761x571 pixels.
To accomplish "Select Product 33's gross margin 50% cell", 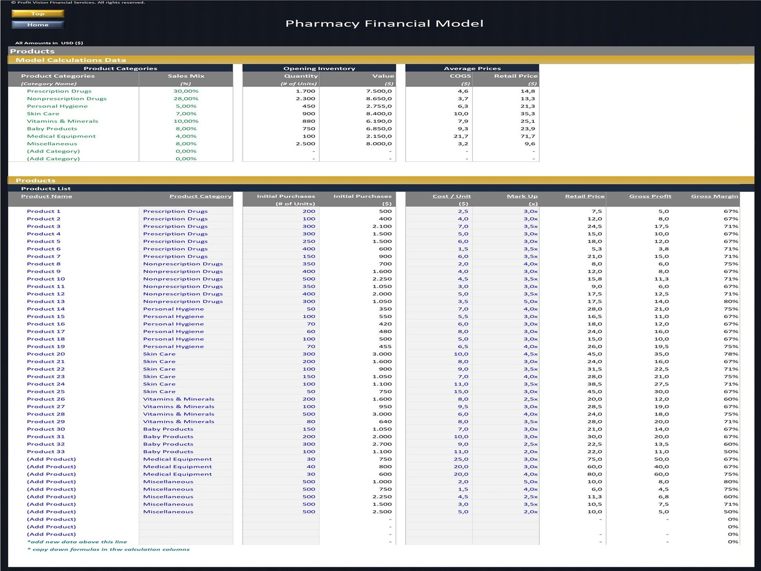I will click(731, 452).
